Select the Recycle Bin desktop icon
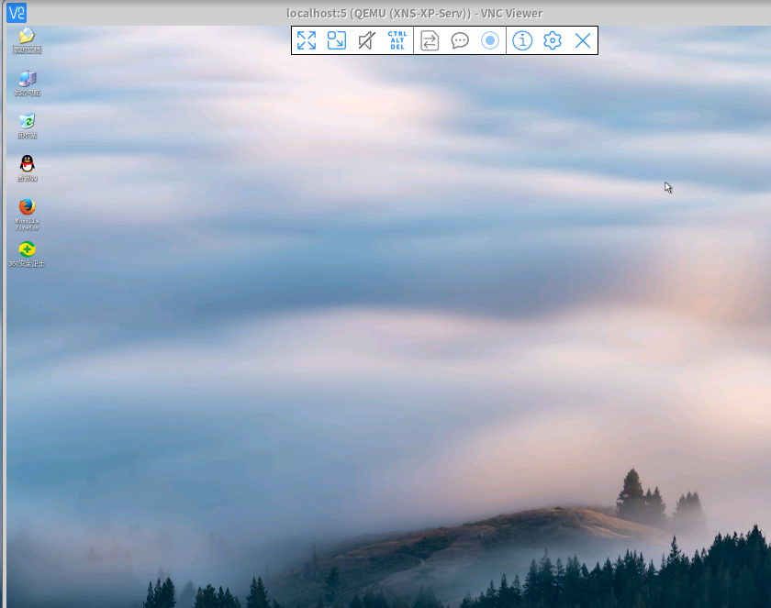Viewport: 771px width, 608px height. pos(27,121)
